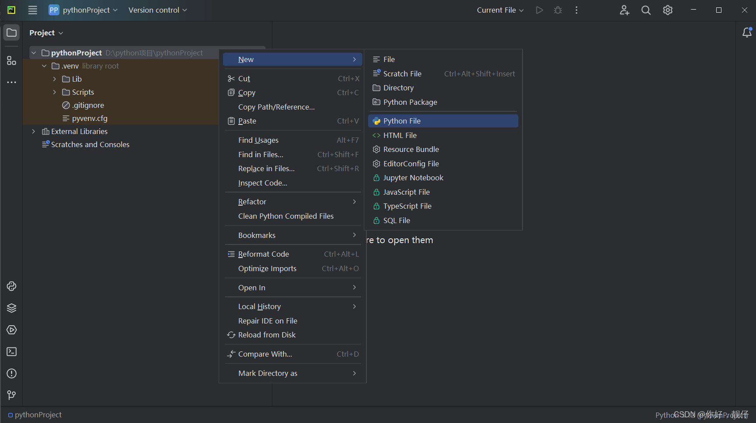The image size is (756, 423).
Task: Open the Refactor submenu
Action: point(293,202)
